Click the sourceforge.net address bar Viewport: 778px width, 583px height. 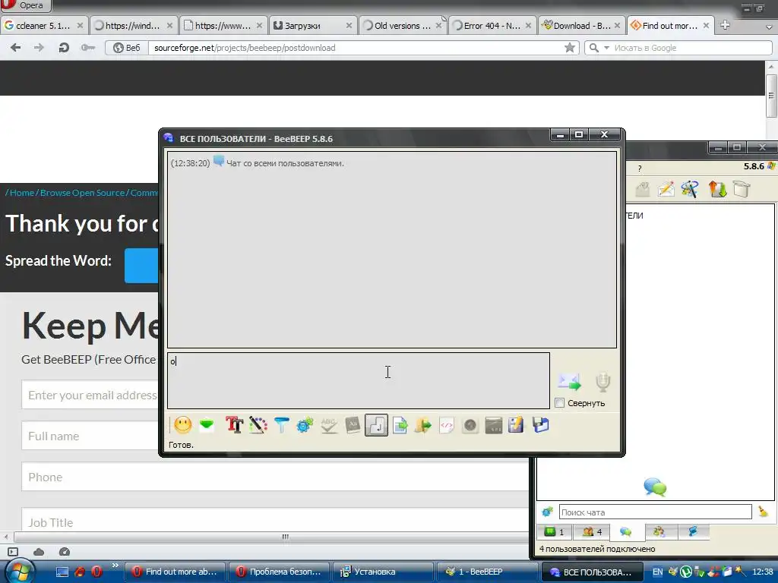pyautogui.click(x=357, y=48)
